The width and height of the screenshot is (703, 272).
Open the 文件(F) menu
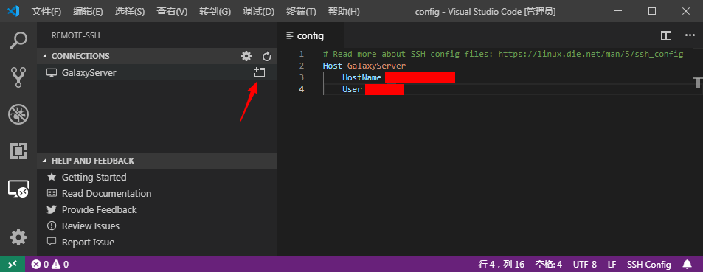pos(46,12)
